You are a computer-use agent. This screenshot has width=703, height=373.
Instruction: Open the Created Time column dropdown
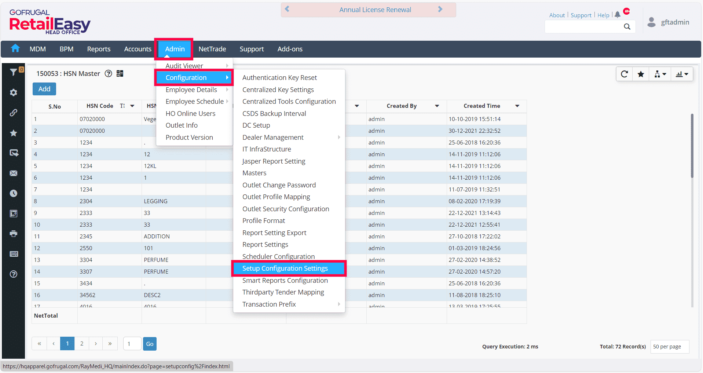517,106
